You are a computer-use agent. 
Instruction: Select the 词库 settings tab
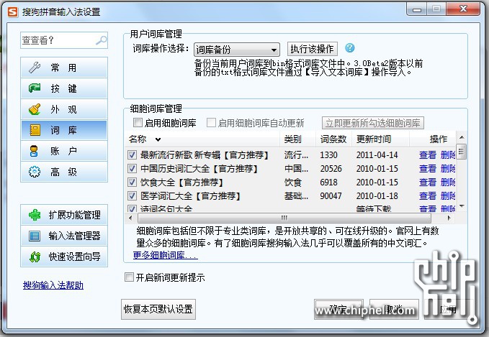point(64,130)
